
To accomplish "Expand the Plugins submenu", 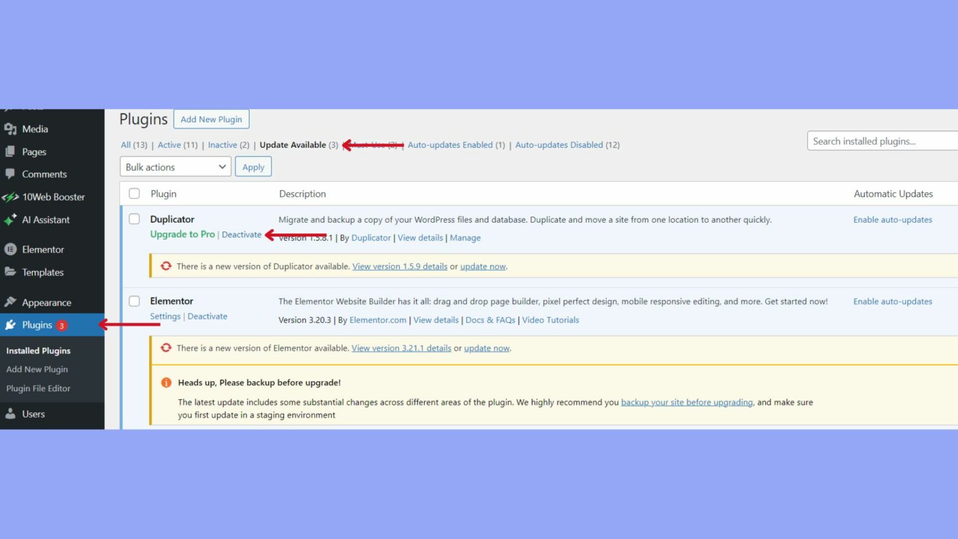I will click(37, 324).
